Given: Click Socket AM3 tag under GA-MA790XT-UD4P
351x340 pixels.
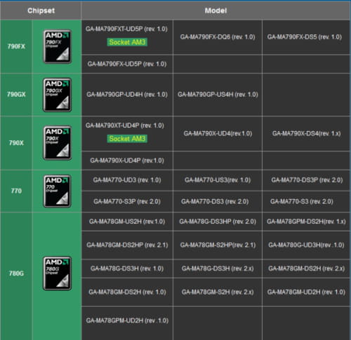Looking at the screenshot, I should 127,139.
